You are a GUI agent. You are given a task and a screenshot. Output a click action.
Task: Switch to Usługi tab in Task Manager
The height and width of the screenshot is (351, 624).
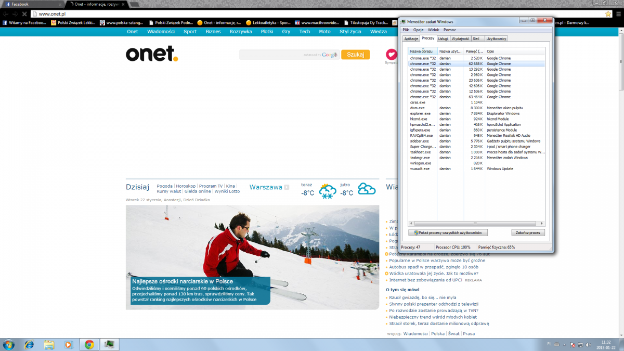click(x=443, y=38)
